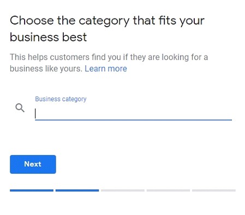
Task: Click the blinking text cursor in category field
Action: [35, 114]
